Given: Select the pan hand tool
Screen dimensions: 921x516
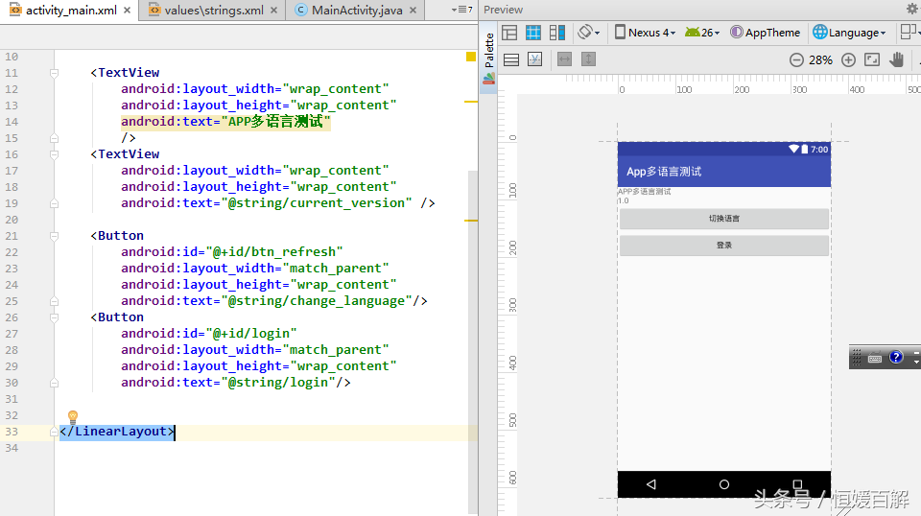Looking at the screenshot, I should (896, 59).
